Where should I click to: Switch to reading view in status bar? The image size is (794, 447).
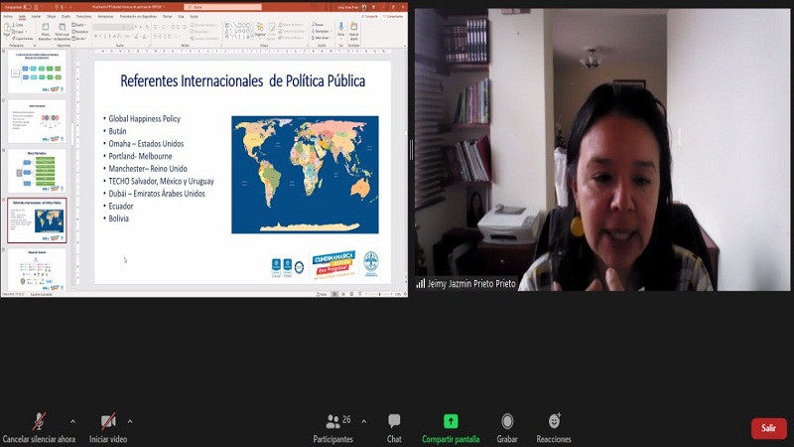(x=351, y=294)
